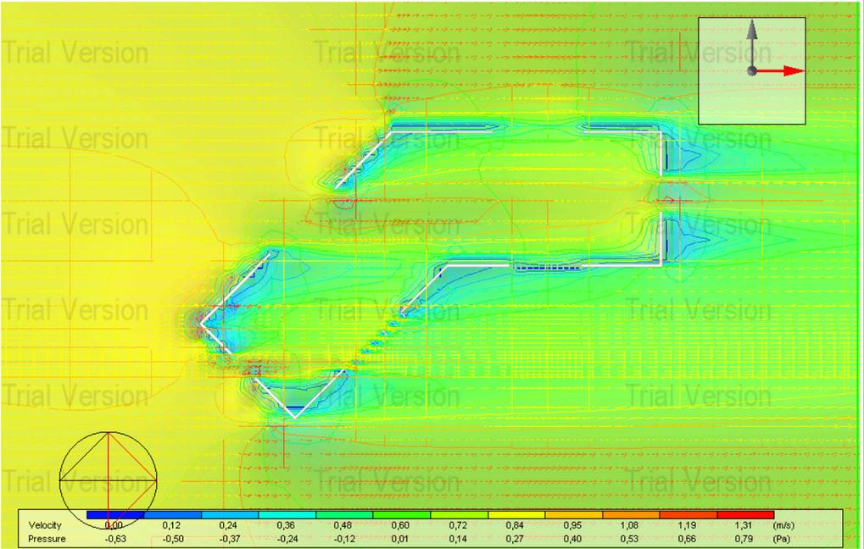Click the amber 0,95 legend swatch
The image size is (864, 549).
[574, 515]
